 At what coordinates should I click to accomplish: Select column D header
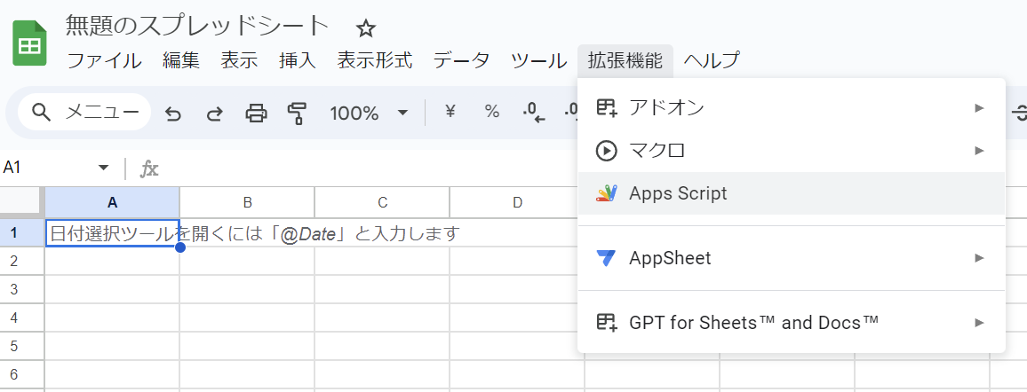pos(517,202)
